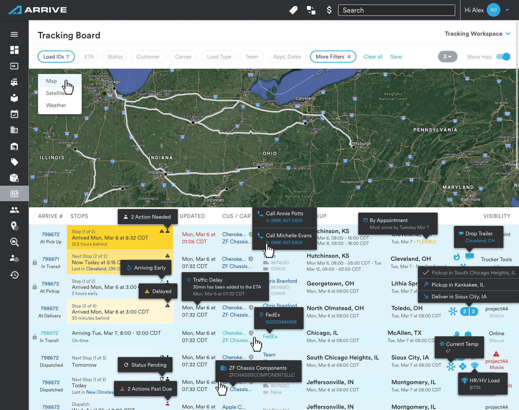Open the Tracking Workspace dropdown
The height and width of the screenshot is (410, 519).
tap(477, 34)
